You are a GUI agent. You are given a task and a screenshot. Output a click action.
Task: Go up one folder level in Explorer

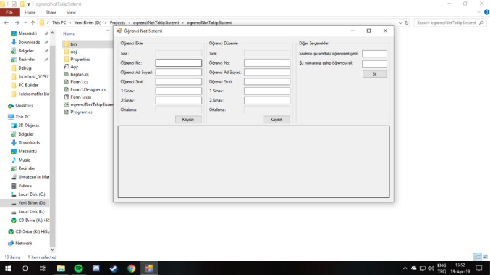pyautogui.click(x=33, y=23)
